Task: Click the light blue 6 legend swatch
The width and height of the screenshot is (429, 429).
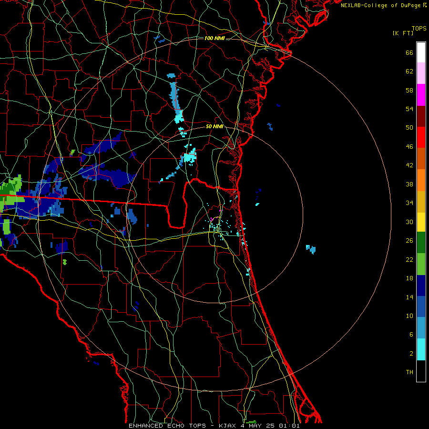Action: coord(421,328)
